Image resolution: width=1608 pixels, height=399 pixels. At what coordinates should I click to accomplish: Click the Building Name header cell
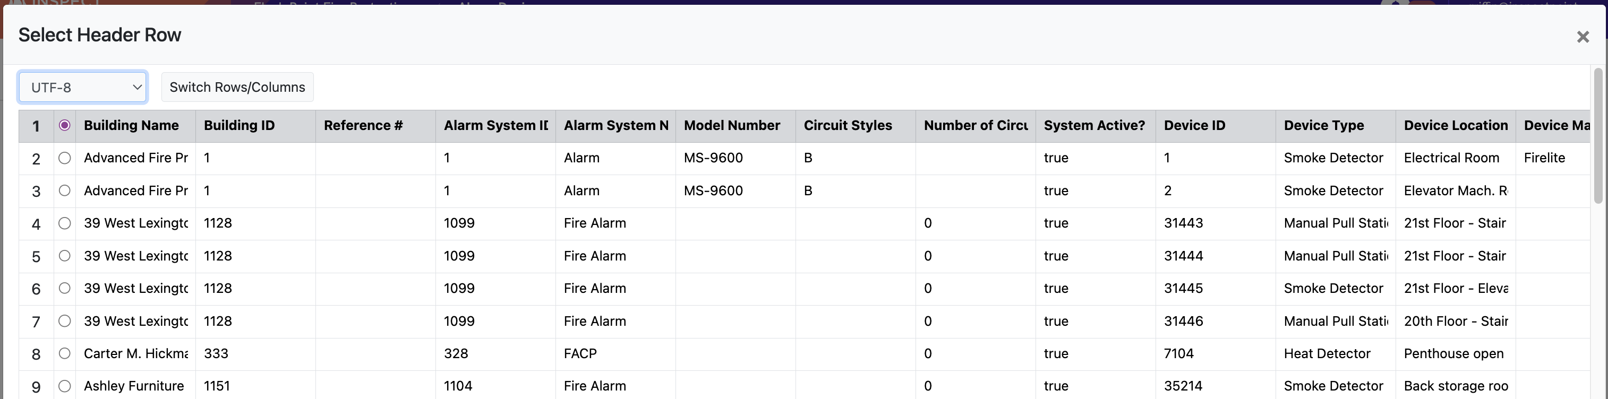pyautogui.click(x=135, y=126)
